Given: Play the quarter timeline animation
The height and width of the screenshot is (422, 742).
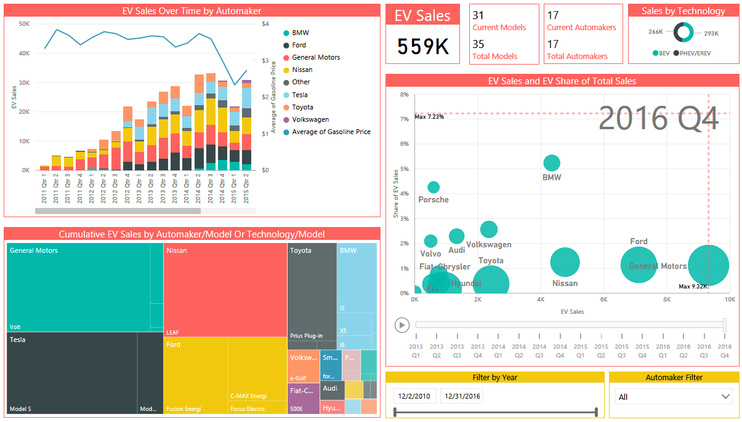Looking at the screenshot, I should click(402, 325).
